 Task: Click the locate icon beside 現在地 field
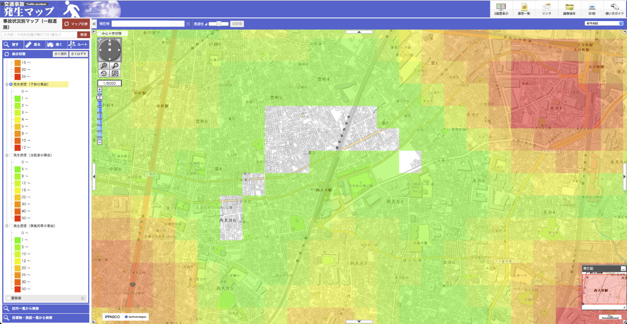(x=188, y=24)
